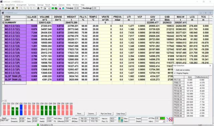Click the Pipe Line Group button
This screenshot has width=214, height=126.
[106, 114]
